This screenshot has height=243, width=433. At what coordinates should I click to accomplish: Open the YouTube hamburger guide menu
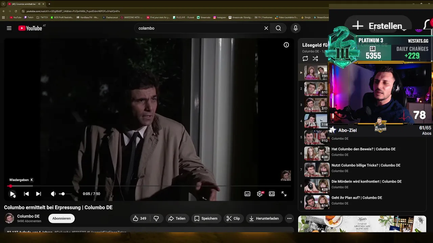click(x=9, y=28)
